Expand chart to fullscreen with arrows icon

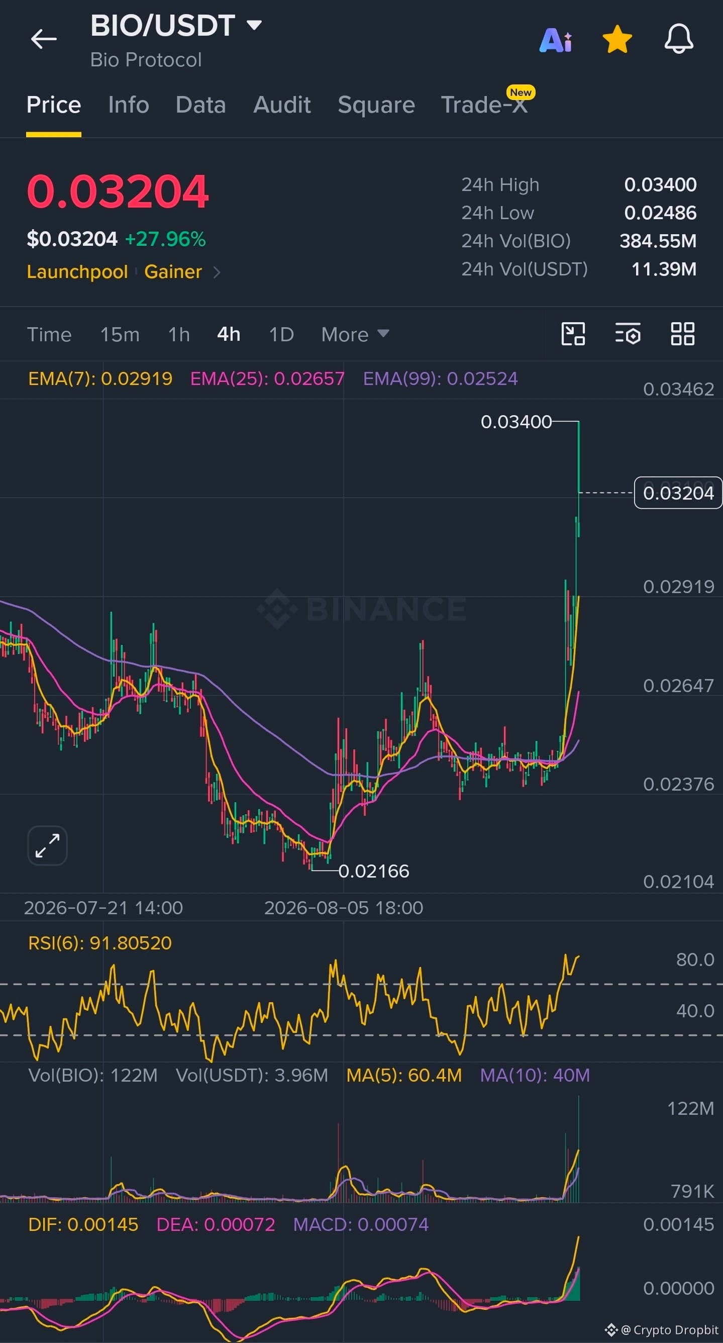click(47, 845)
